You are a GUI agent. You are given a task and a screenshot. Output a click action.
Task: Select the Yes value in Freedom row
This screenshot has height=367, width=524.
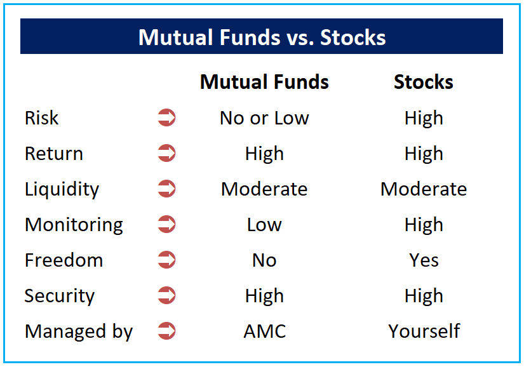tap(424, 260)
